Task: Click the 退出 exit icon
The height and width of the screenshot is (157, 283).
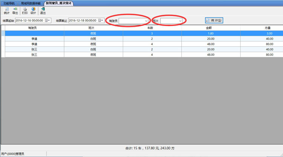Action: 43,10
